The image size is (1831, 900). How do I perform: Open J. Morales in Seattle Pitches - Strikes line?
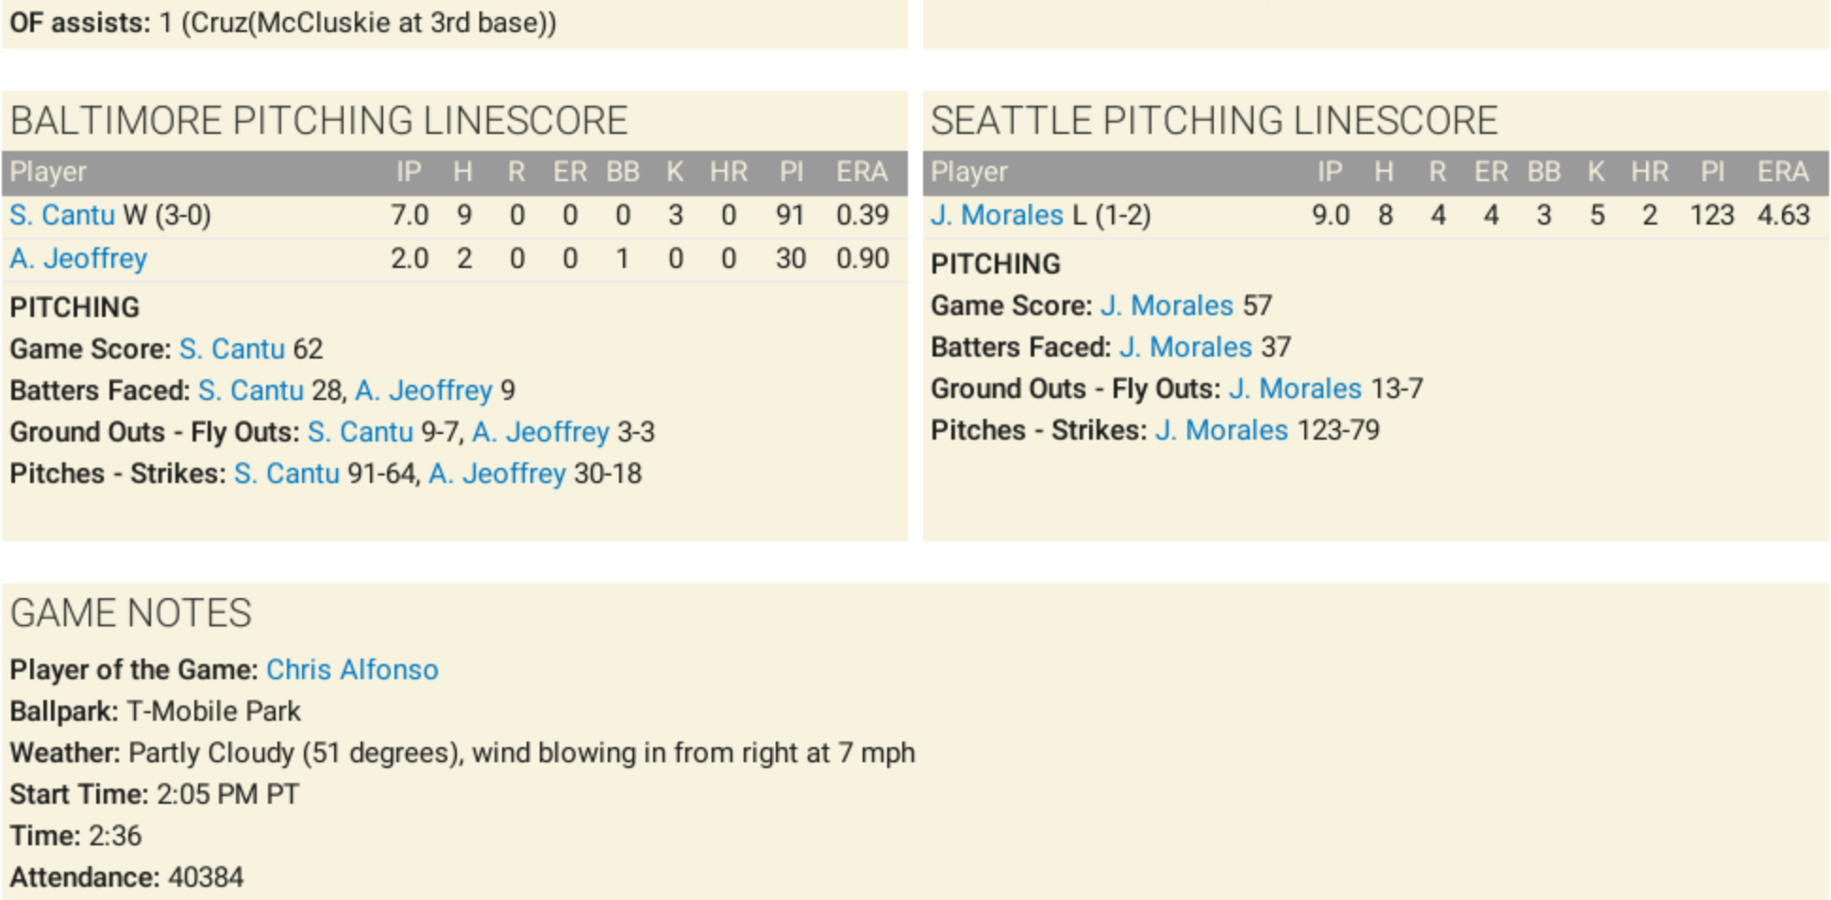[1221, 430]
